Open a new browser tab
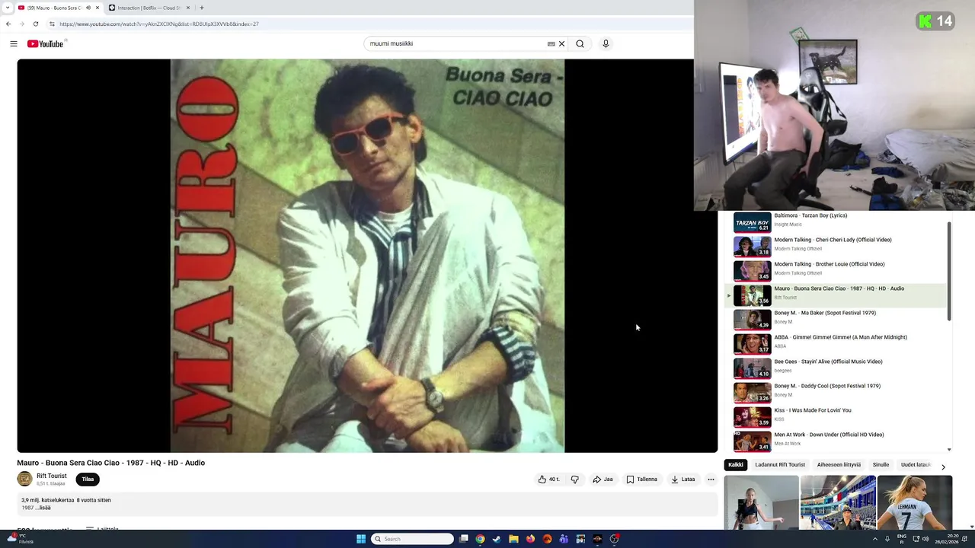975x548 pixels. [201, 8]
